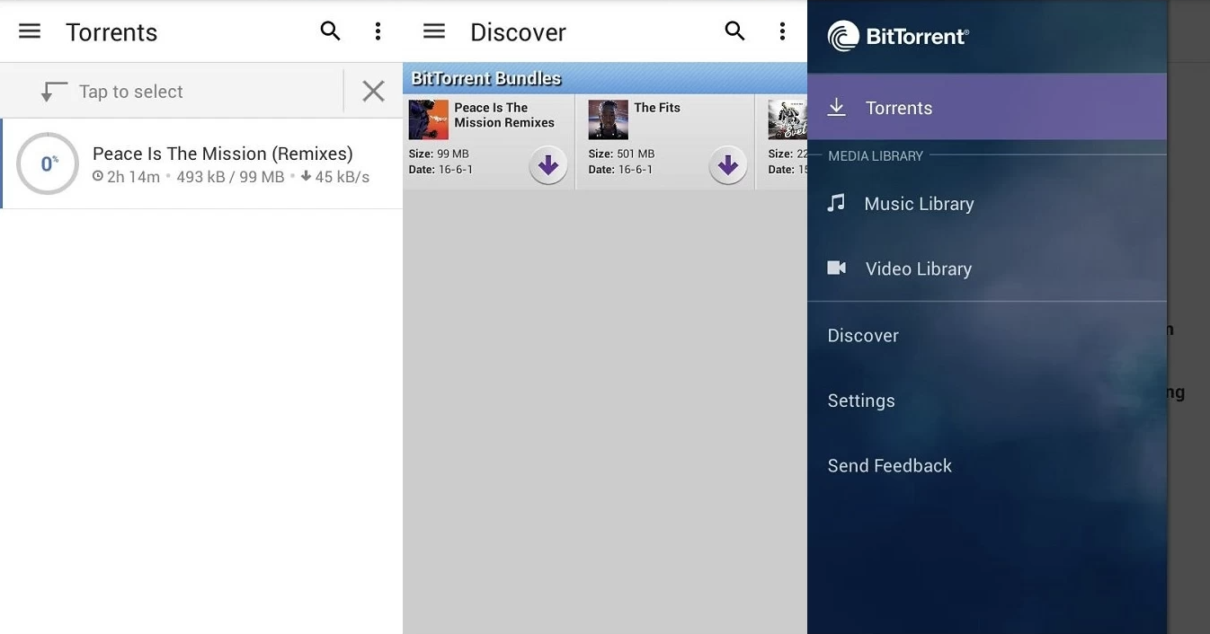Select the Torrents drawer entry
This screenshot has height=634, width=1210.
[x=899, y=108]
